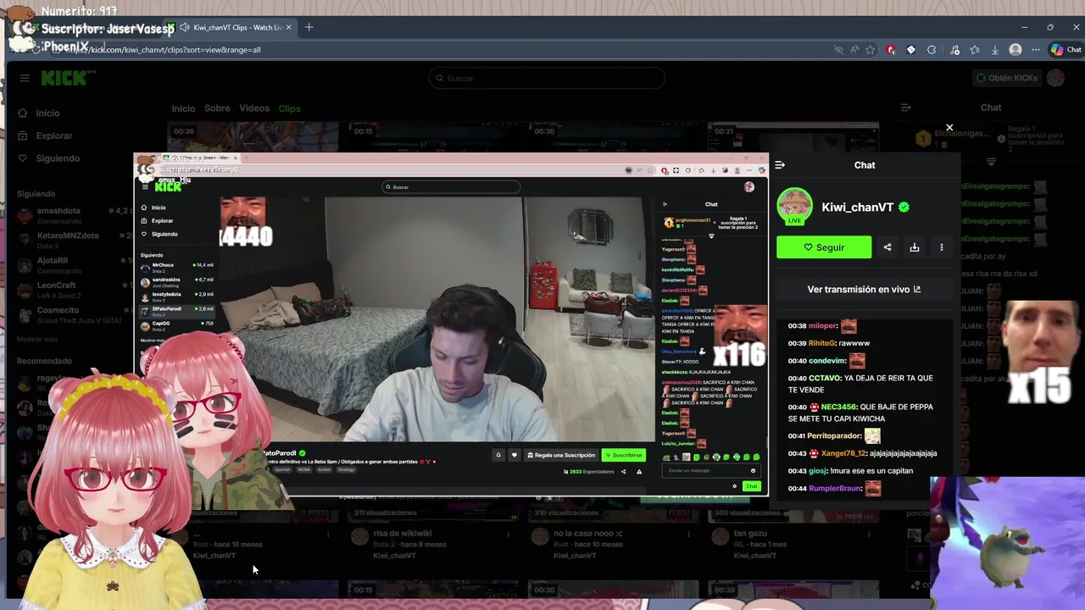Mute tab via speaker icon on tab

pyautogui.click(x=184, y=27)
